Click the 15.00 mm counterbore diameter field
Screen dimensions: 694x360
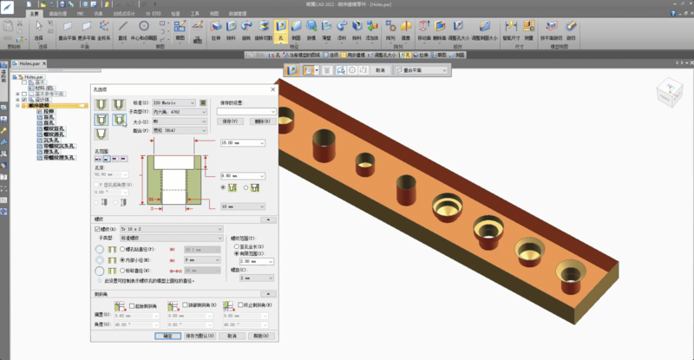pos(233,141)
